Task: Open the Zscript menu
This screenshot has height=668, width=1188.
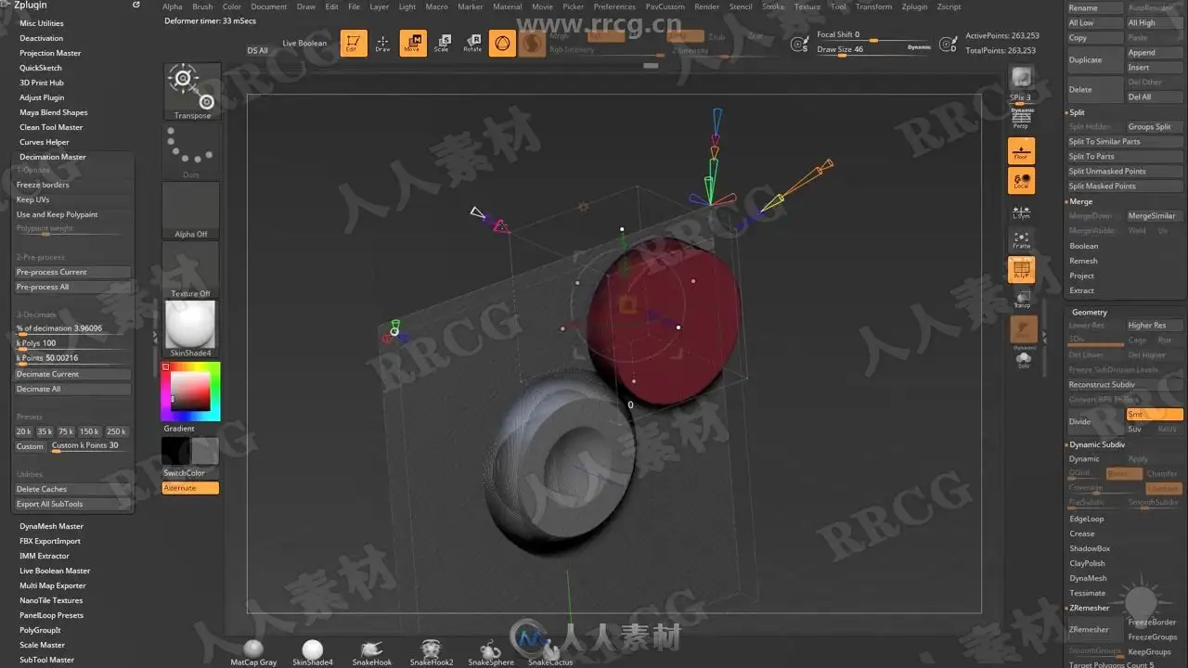Action: tap(949, 6)
